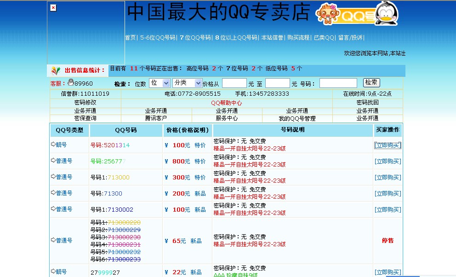Image resolution: width=456 pixels, height=277 pixels.
Task: Click 服务中心 link
Action: (227, 118)
